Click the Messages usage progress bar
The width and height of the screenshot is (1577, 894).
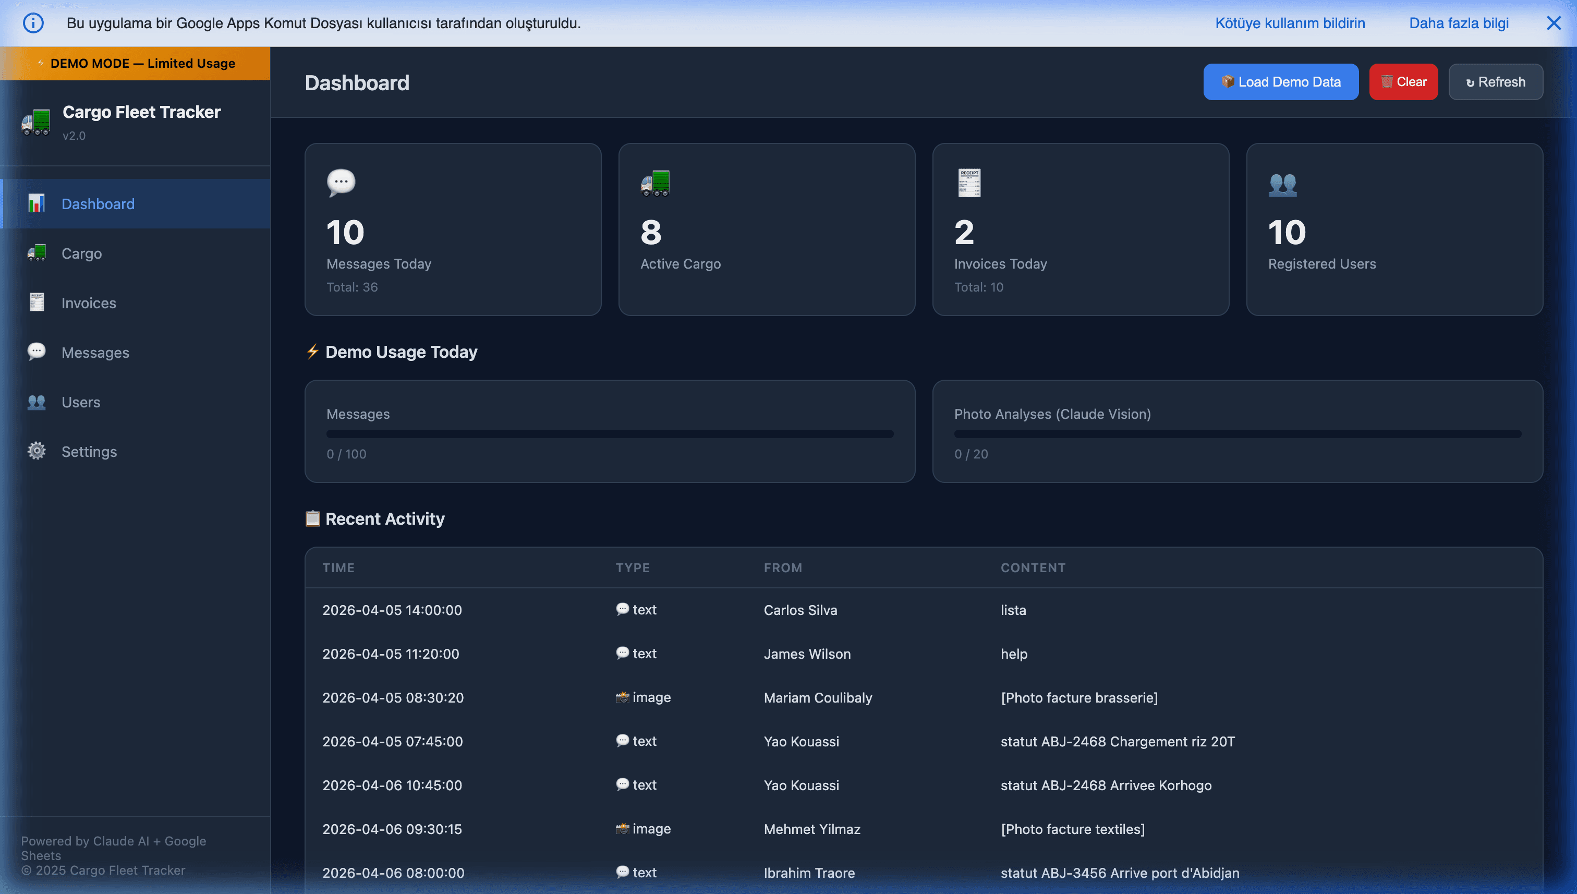[610, 434]
